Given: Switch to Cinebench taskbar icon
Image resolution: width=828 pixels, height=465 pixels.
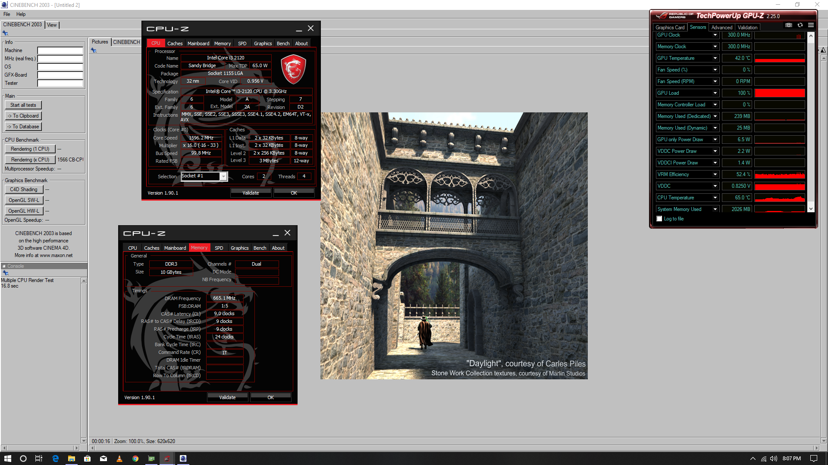Looking at the screenshot, I should (x=183, y=459).
